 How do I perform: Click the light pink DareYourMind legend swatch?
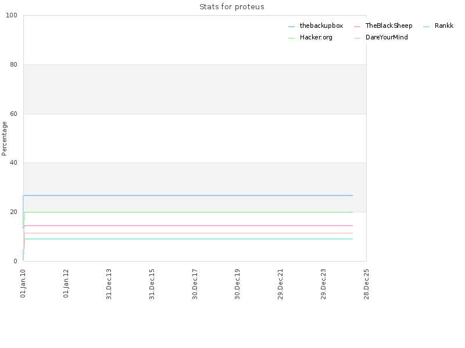[x=357, y=38]
